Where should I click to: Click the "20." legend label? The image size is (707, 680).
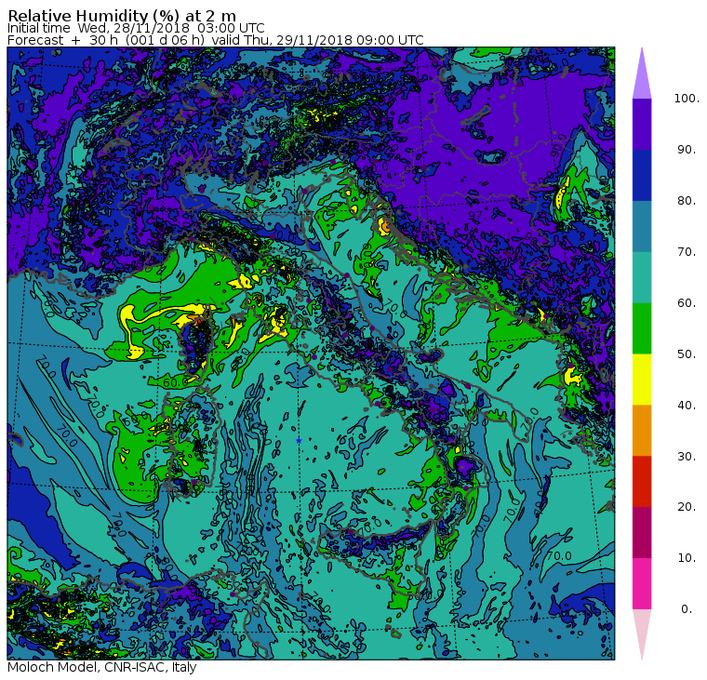[x=687, y=507]
